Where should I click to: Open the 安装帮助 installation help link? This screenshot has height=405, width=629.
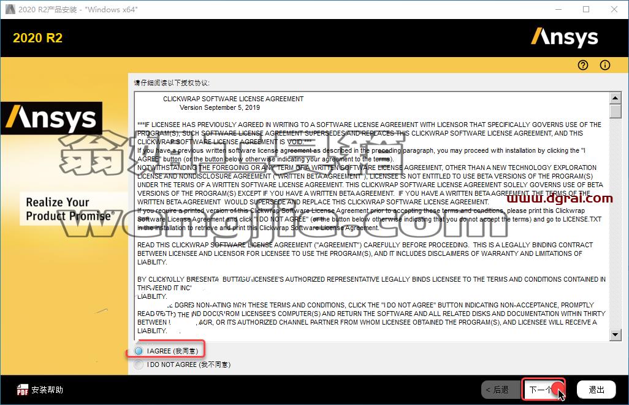click(x=47, y=390)
